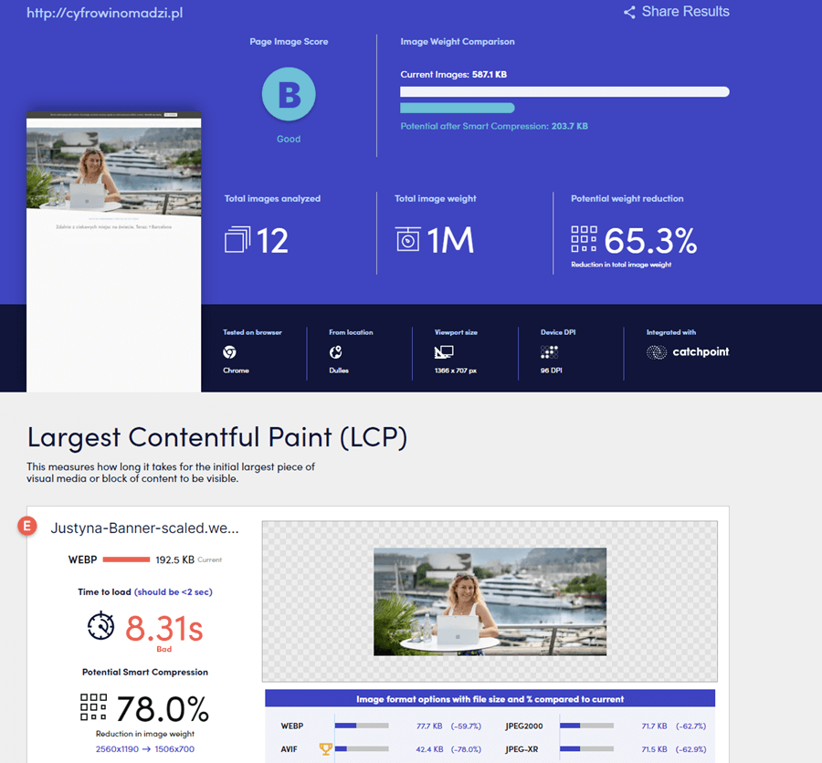Click the LCP banner image preview
This screenshot has height=763, width=822.
pyautogui.click(x=490, y=601)
